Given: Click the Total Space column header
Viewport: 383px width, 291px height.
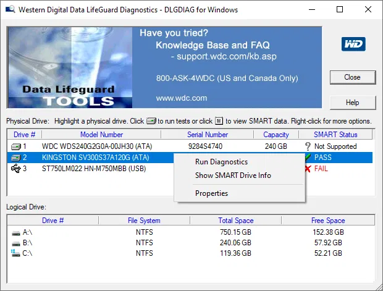Looking at the screenshot, I should [236, 221].
